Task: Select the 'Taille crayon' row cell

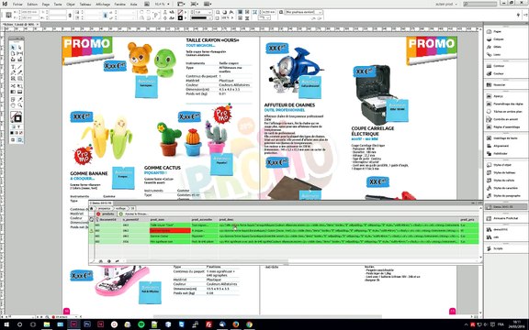Action: point(170,225)
